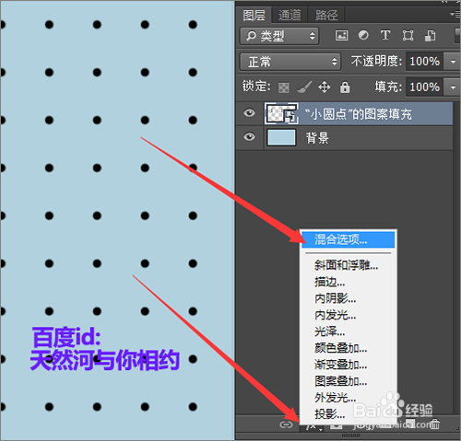The width and height of the screenshot is (461, 441).
Task: Select the adjustment layer filter icon
Action: (x=363, y=35)
